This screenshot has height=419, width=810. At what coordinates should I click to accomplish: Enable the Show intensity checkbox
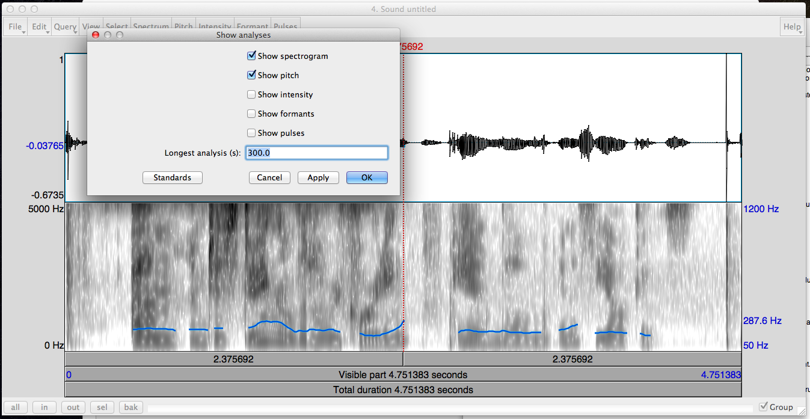coord(251,94)
